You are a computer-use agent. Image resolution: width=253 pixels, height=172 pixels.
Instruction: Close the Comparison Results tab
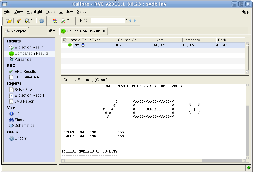(x=104, y=31)
